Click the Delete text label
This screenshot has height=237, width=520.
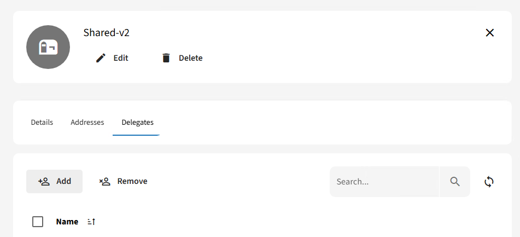point(191,58)
